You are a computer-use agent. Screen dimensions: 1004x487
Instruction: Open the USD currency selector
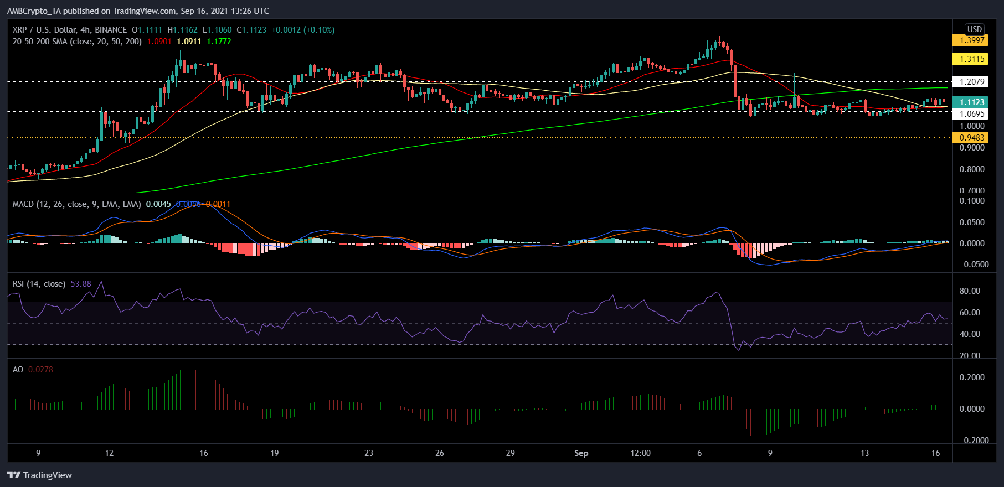click(x=974, y=29)
